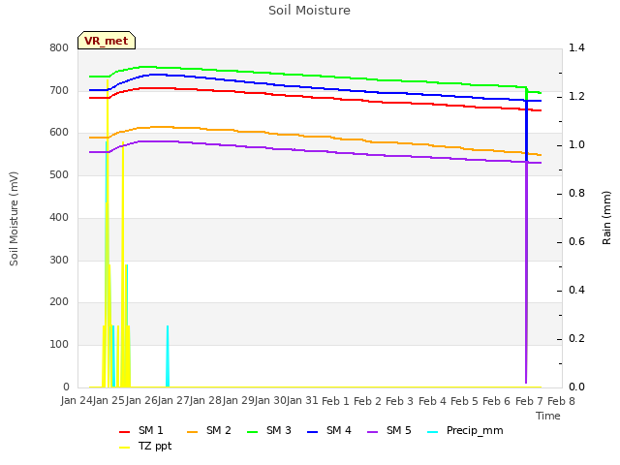Click the blue SM 4 legend swatch
Viewport: 620px width, 465px height.
[x=313, y=432]
